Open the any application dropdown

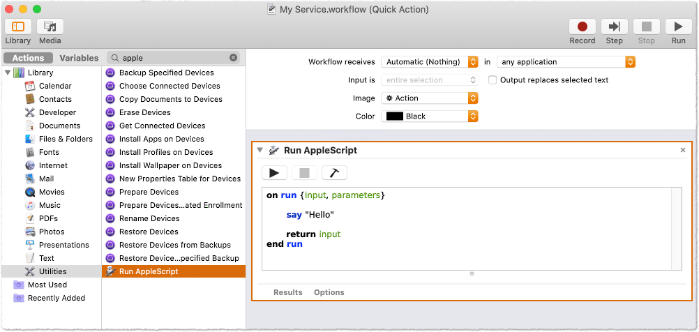[x=566, y=62]
